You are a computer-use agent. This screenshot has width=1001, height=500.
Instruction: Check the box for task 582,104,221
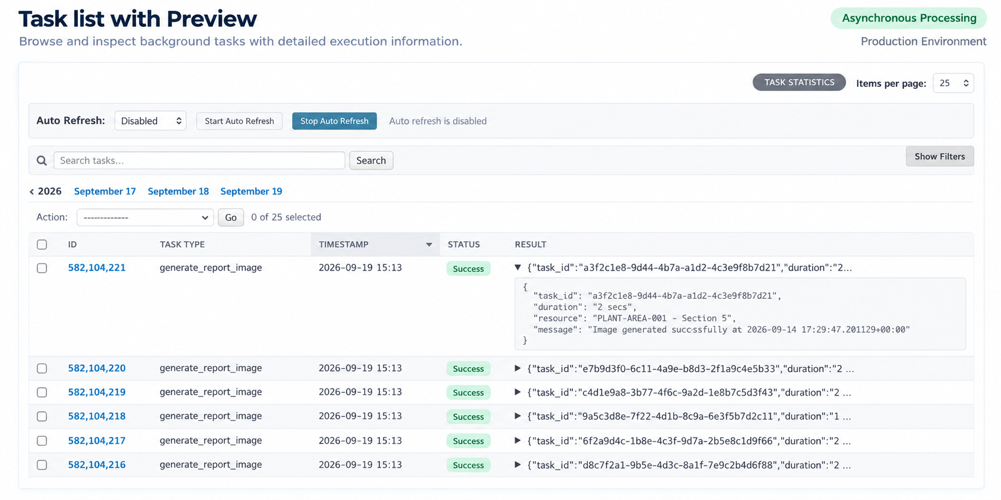pos(42,268)
